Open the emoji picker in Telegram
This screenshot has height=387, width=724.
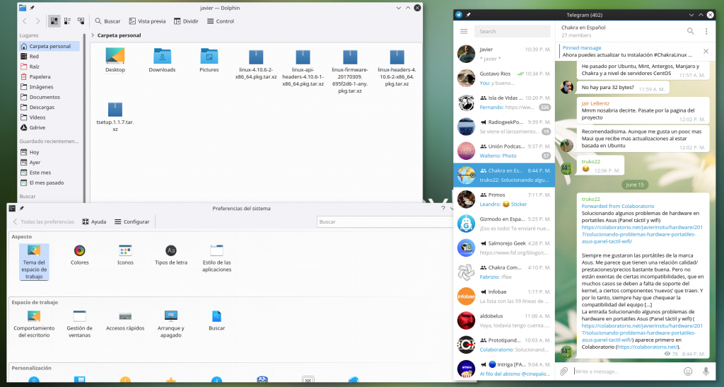click(x=688, y=371)
